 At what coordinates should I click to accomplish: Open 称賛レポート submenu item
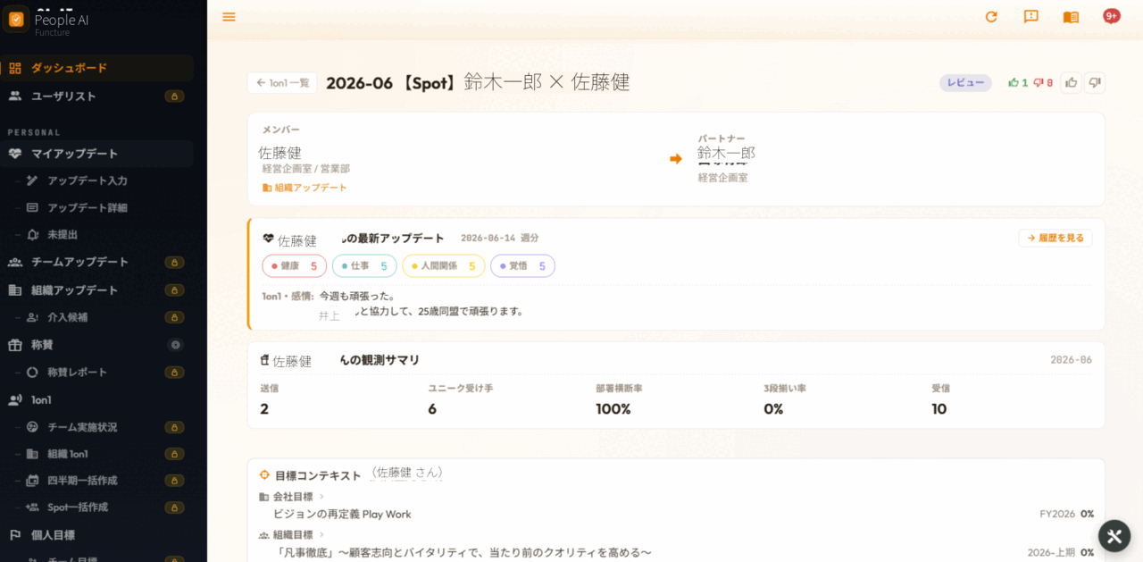[77, 372]
